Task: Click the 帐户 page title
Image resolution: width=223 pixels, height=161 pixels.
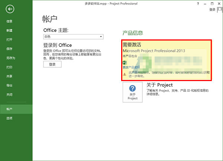Action: point(50,19)
